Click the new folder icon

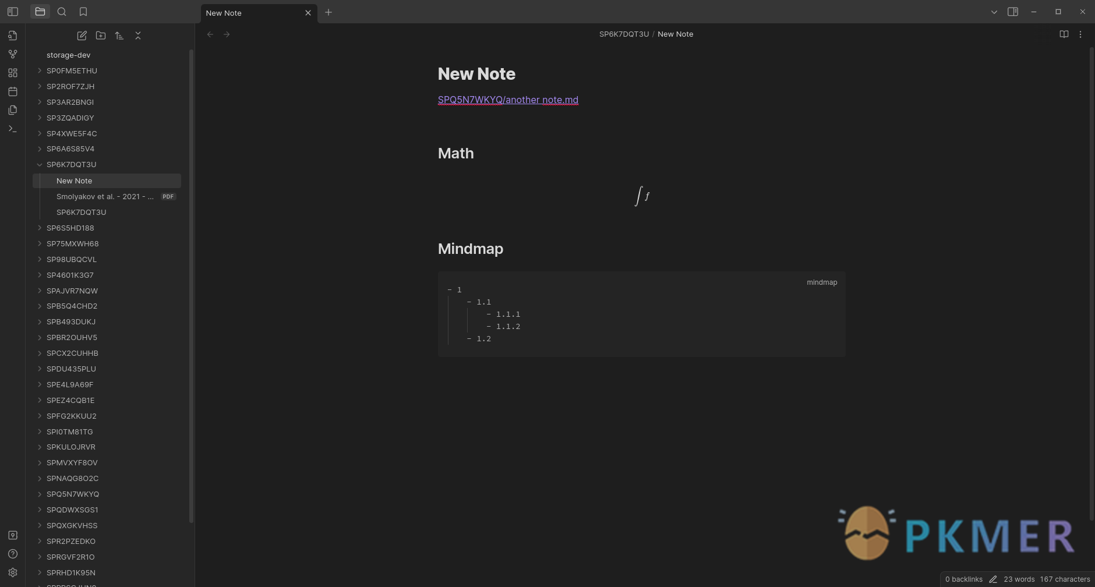[x=101, y=36]
